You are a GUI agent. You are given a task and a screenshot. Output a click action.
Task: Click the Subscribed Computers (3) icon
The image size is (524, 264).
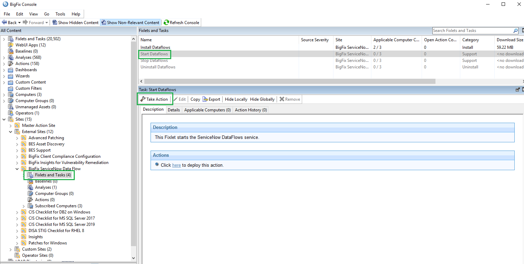[30, 206]
